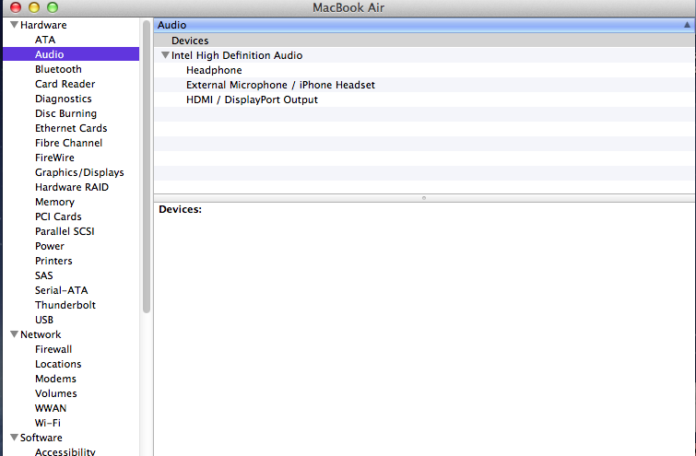The image size is (696, 456).
Task: Open Memory in the sidebar
Action: [54, 202]
